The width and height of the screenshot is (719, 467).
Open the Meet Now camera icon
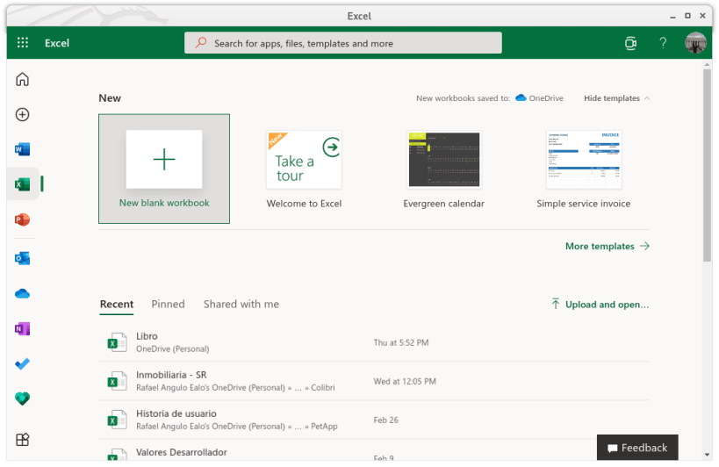click(630, 43)
